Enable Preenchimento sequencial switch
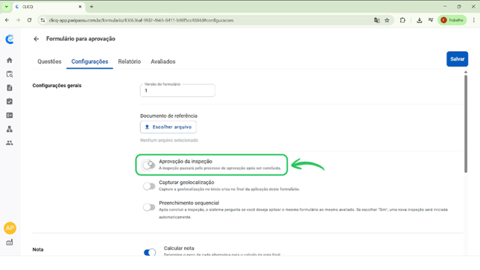Viewport: 480px width, 270px height. (149, 207)
